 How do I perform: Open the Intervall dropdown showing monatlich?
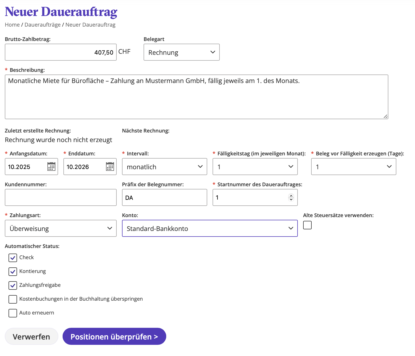click(x=165, y=167)
